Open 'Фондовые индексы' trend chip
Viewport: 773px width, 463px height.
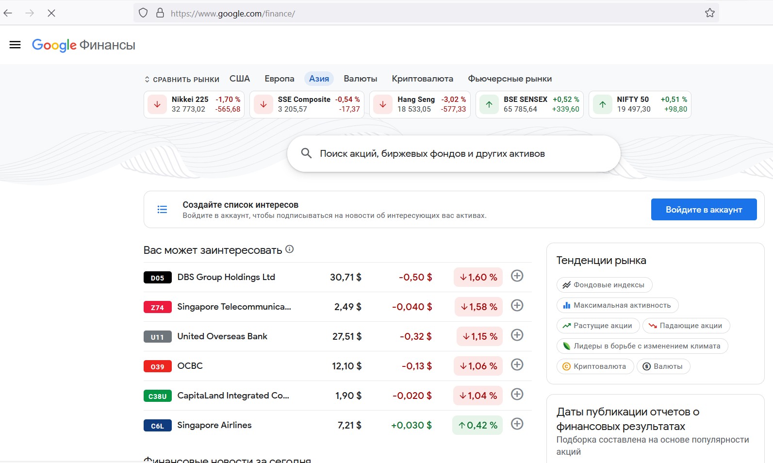(604, 285)
